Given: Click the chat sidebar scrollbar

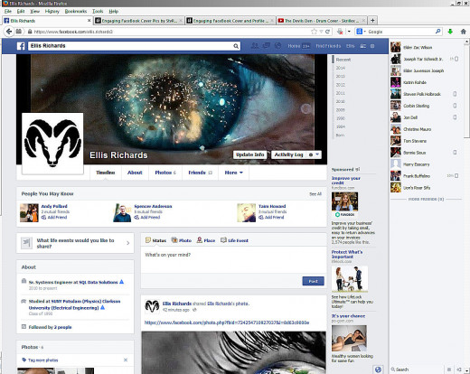Looking at the screenshot, I should point(466,90).
